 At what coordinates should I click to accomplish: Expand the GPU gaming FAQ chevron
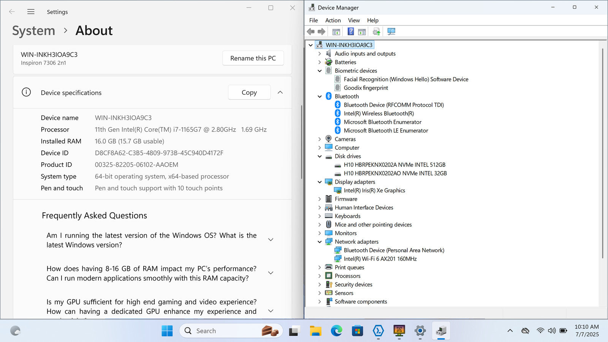pyautogui.click(x=271, y=311)
